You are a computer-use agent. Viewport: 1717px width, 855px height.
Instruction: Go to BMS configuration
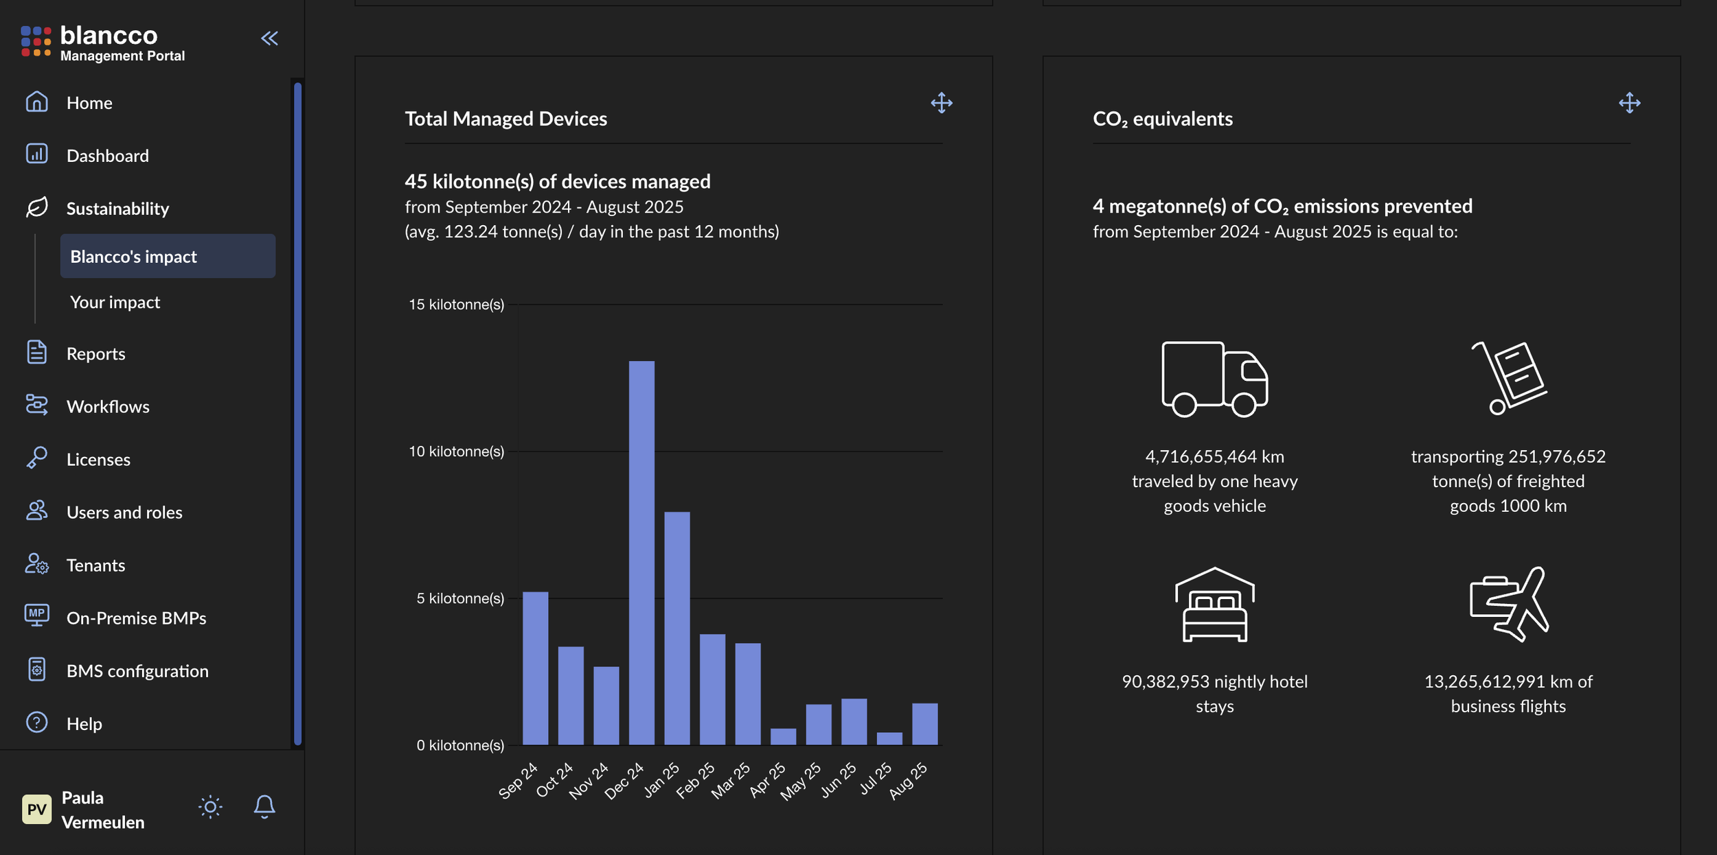click(x=137, y=670)
